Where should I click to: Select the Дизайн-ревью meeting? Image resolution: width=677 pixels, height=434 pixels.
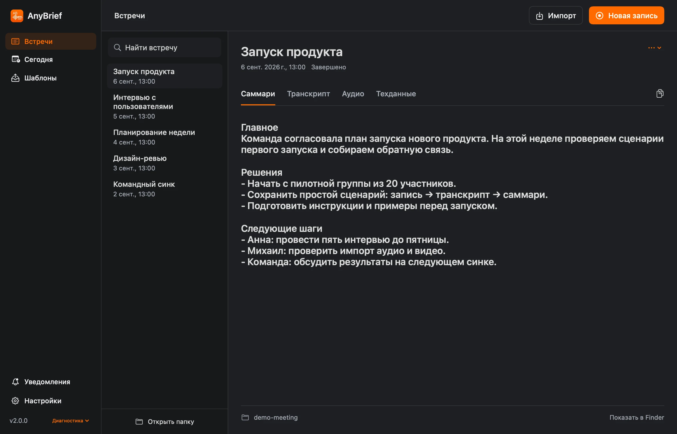(164, 163)
